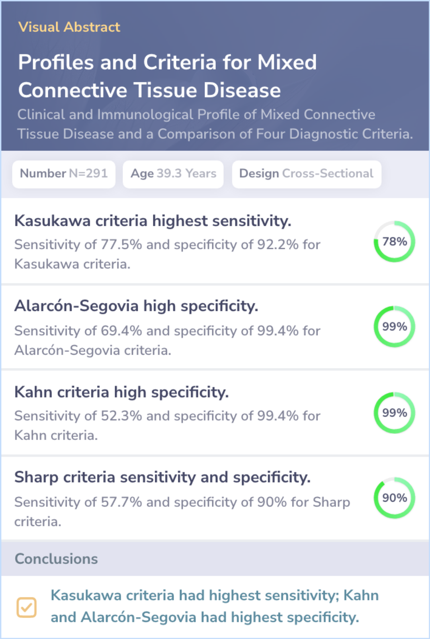Open the Conclusions section header
This screenshot has height=639, width=430.
(56, 559)
